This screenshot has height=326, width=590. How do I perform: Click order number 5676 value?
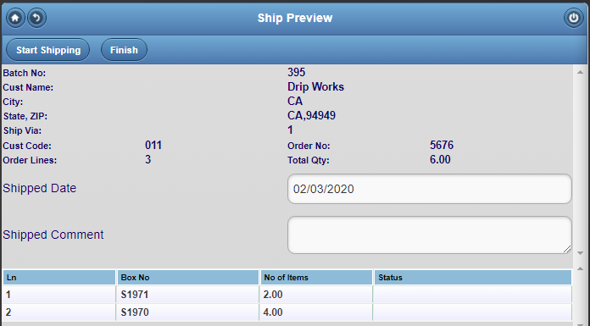(x=442, y=145)
